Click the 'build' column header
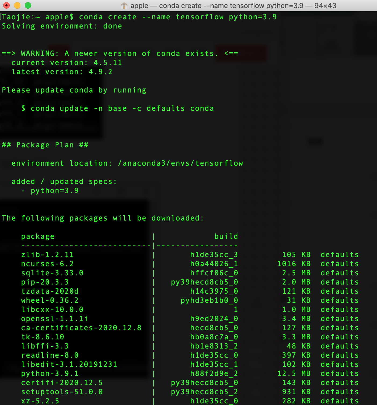377x405 pixels. point(226,236)
